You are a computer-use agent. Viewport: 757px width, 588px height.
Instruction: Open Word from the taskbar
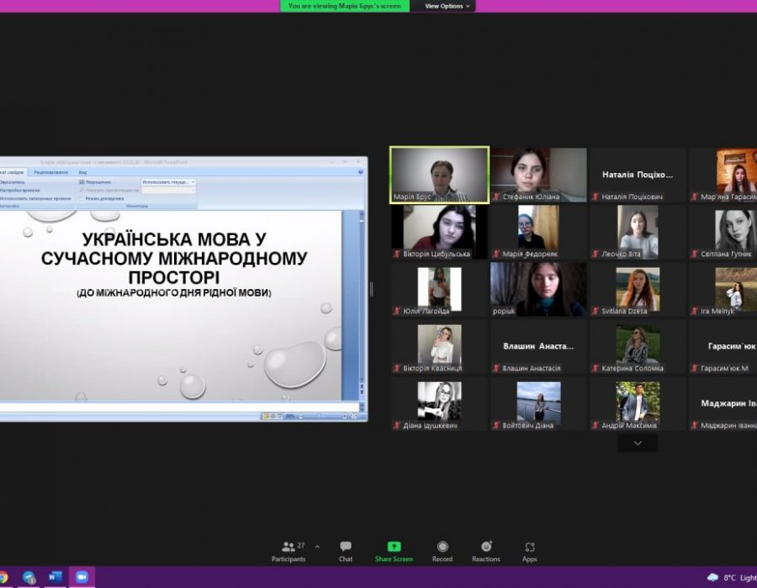pos(56,577)
